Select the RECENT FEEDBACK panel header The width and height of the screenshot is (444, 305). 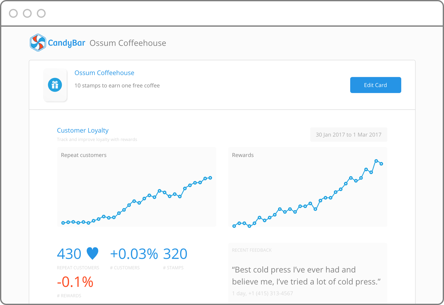251,250
